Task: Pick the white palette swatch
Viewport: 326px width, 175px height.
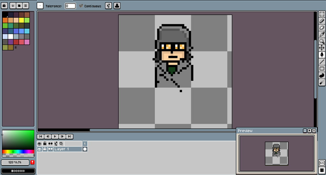Action: [11, 36]
